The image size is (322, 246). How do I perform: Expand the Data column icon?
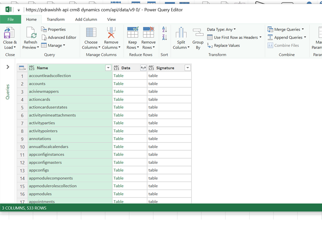[143, 68]
